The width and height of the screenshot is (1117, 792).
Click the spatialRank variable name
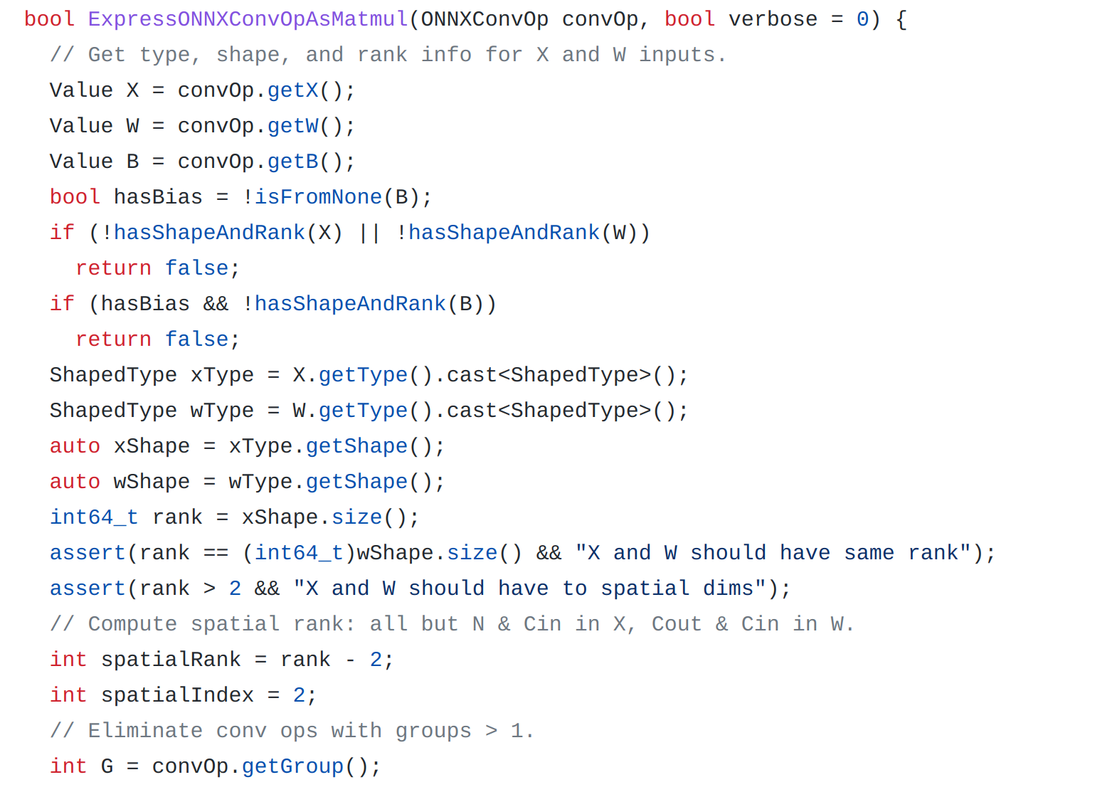(171, 660)
